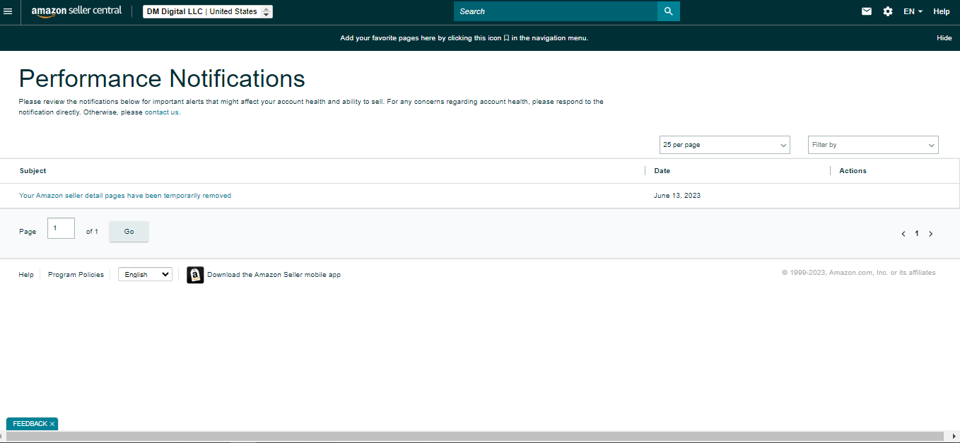This screenshot has height=443, width=960.
Task: Click the Amazon Seller Central logo
Action: (76, 11)
